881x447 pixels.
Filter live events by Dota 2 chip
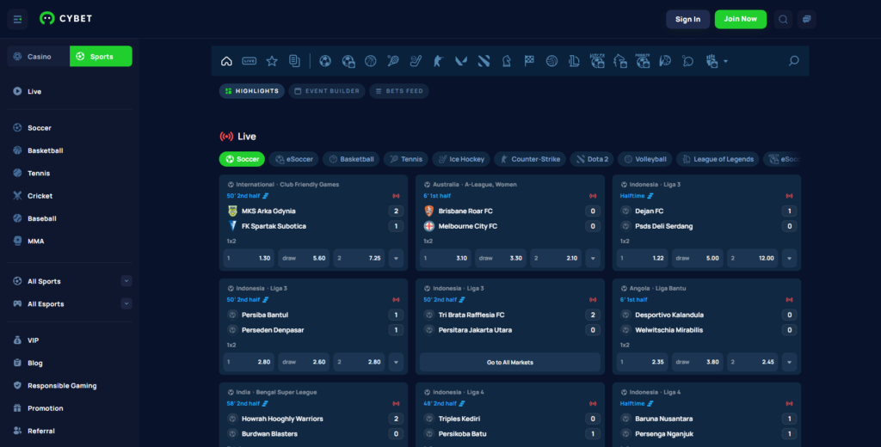point(592,159)
